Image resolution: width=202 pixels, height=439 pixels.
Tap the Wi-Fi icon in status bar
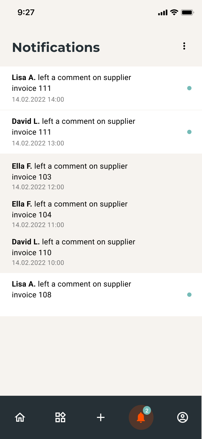tap(173, 12)
